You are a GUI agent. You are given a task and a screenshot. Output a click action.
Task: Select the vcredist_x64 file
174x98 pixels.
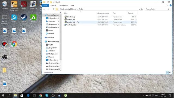[x=71, y=20]
